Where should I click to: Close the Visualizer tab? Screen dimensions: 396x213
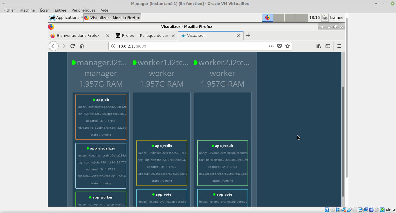pyautogui.click(x=238, y=36)
